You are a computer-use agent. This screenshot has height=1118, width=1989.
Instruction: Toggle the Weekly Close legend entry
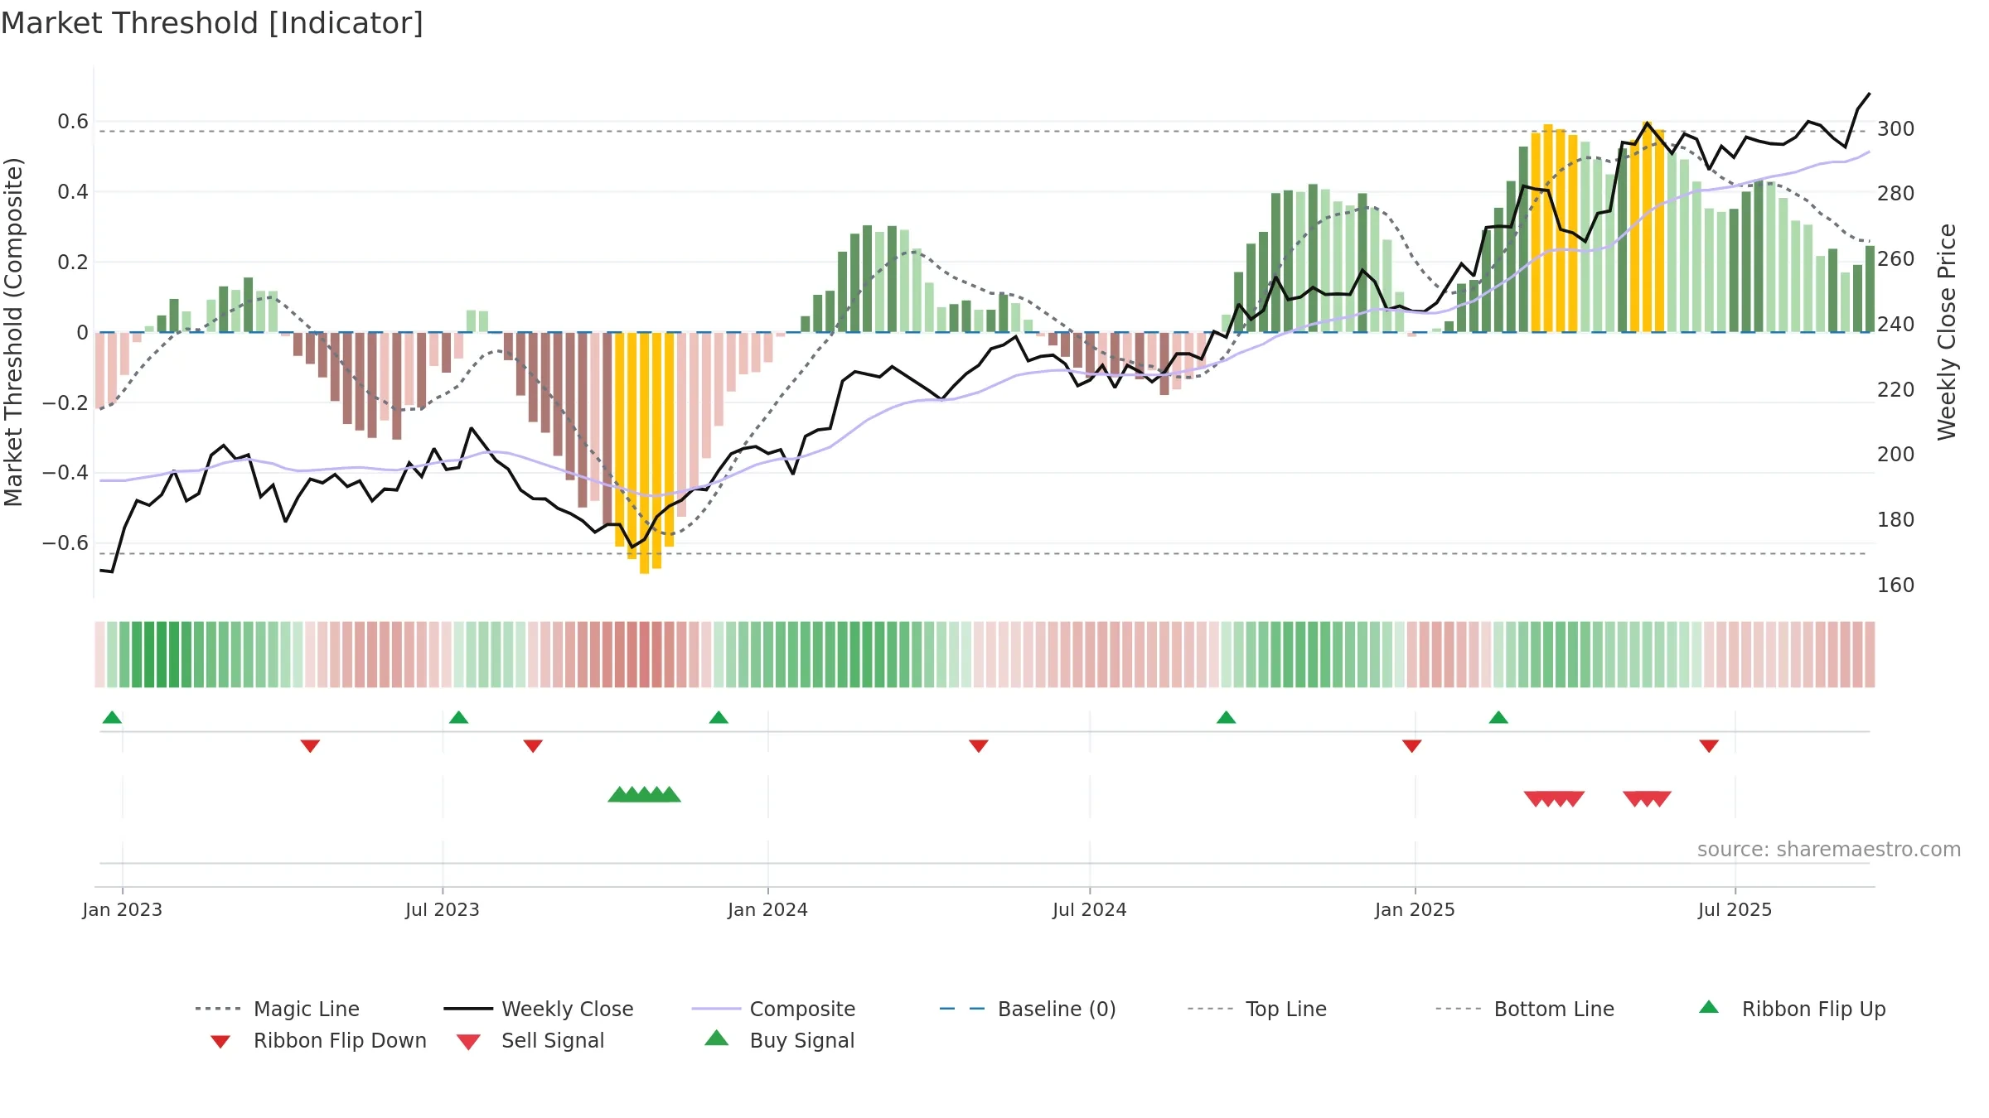pyautogui.click(x=539, y=1009)
